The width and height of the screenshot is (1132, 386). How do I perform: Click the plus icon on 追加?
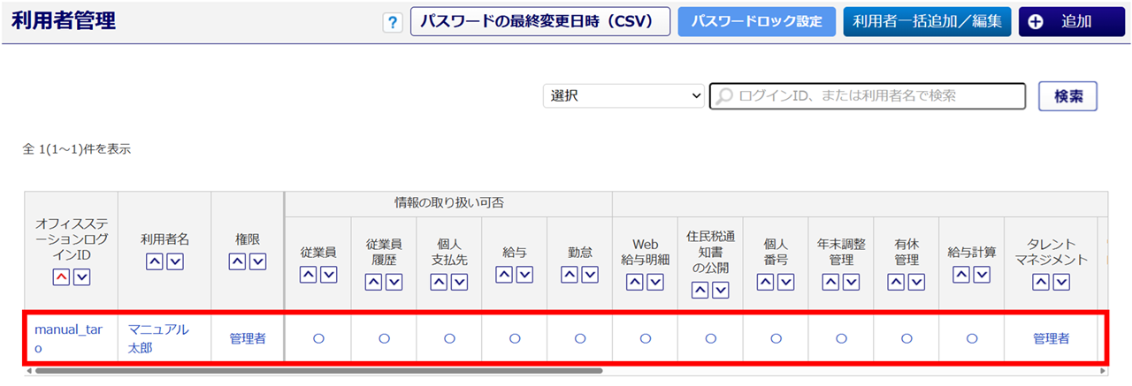tap(1036, 22)
